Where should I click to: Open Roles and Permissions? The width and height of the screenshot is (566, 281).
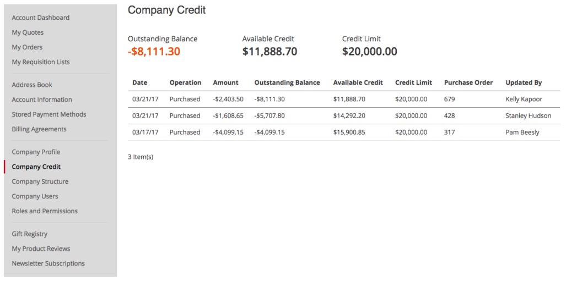tap(45, 211)
